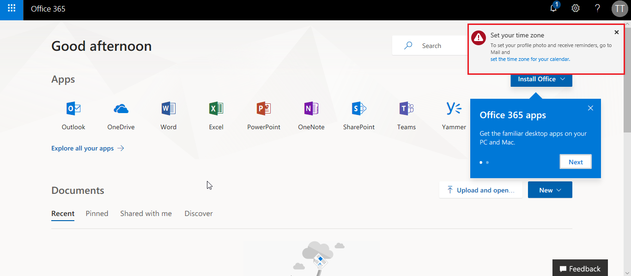This screenshot has width=631, height=276.
Task: Switch to the Recent documents tab
Action: tap(63, 214)
